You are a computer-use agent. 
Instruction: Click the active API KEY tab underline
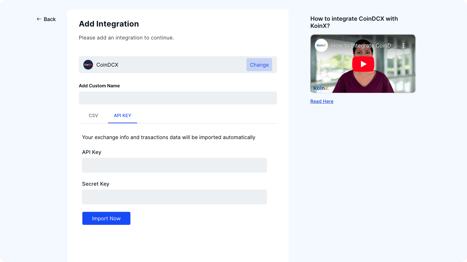pos(123,123)
